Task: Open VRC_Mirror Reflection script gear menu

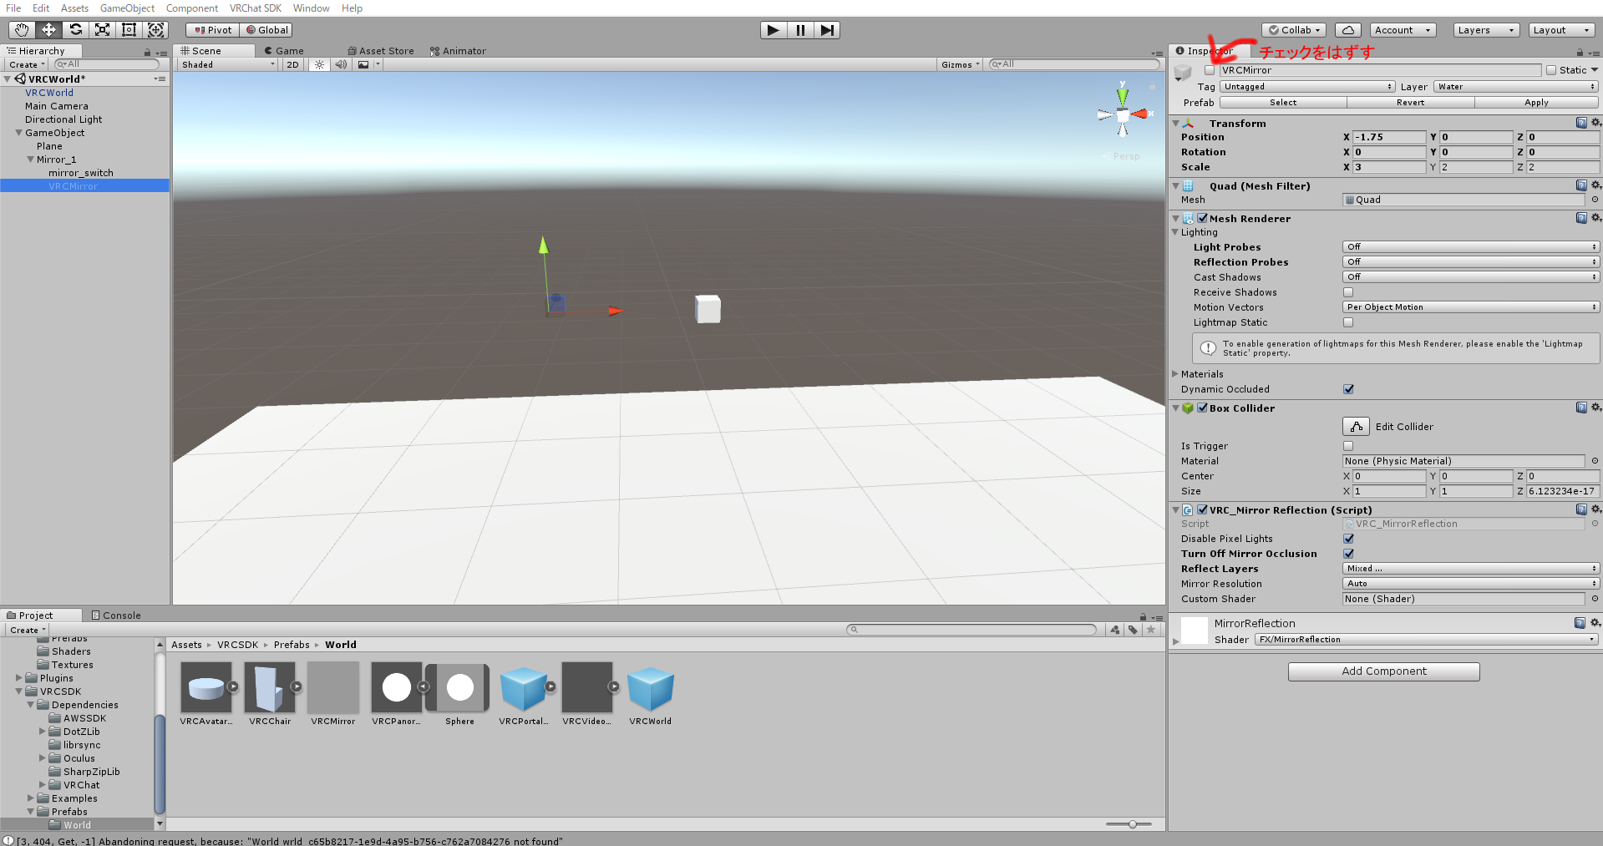Action: click(1595, 509)
